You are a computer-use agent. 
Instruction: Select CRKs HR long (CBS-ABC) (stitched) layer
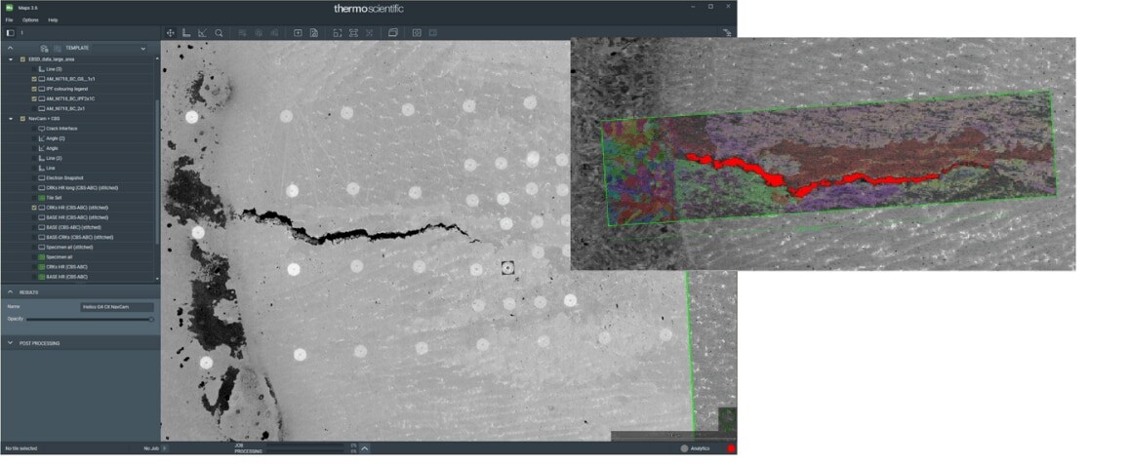82,187
